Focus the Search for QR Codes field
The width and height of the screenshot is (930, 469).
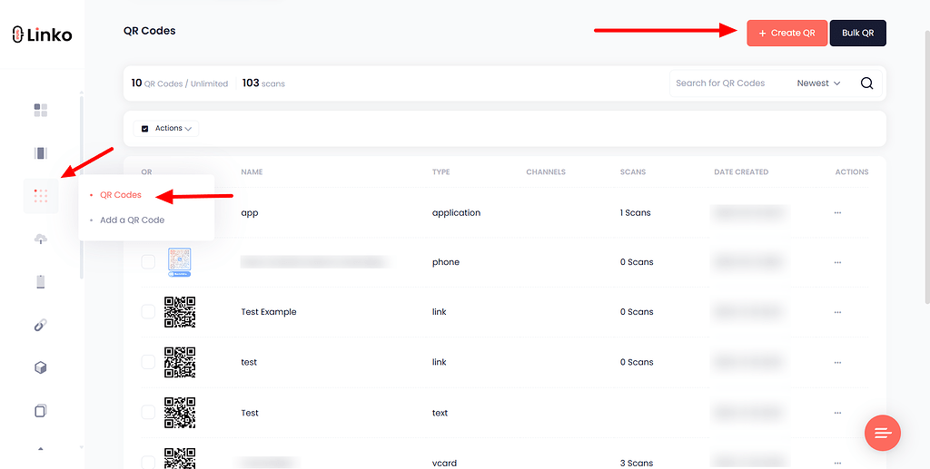727,83
